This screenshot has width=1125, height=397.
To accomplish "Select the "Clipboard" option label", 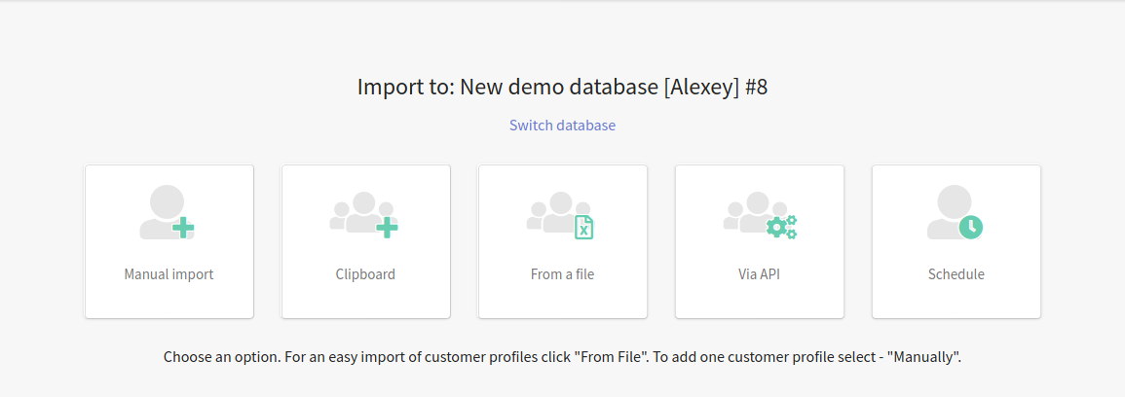I will point(365,273).
